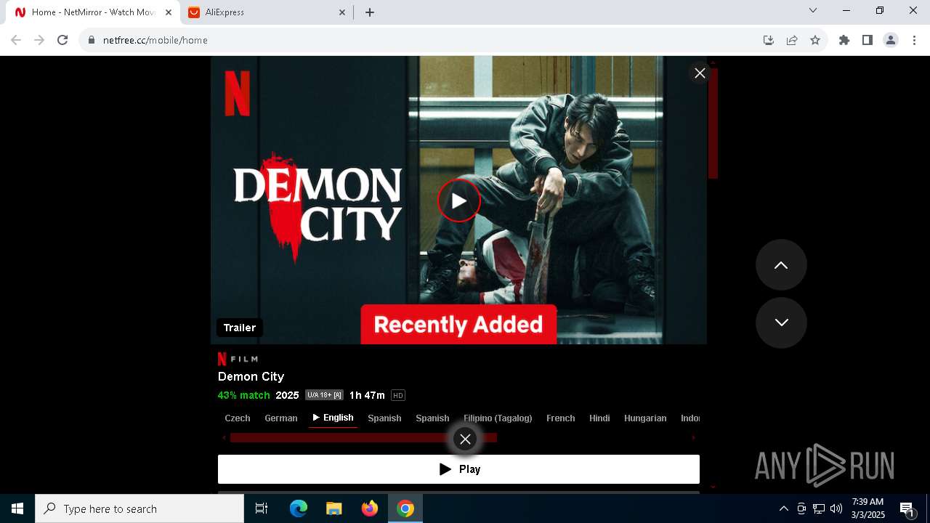Open browser extensions puzzle icon
The width and height of the screenshot is (930, 523).
point(844,40)
